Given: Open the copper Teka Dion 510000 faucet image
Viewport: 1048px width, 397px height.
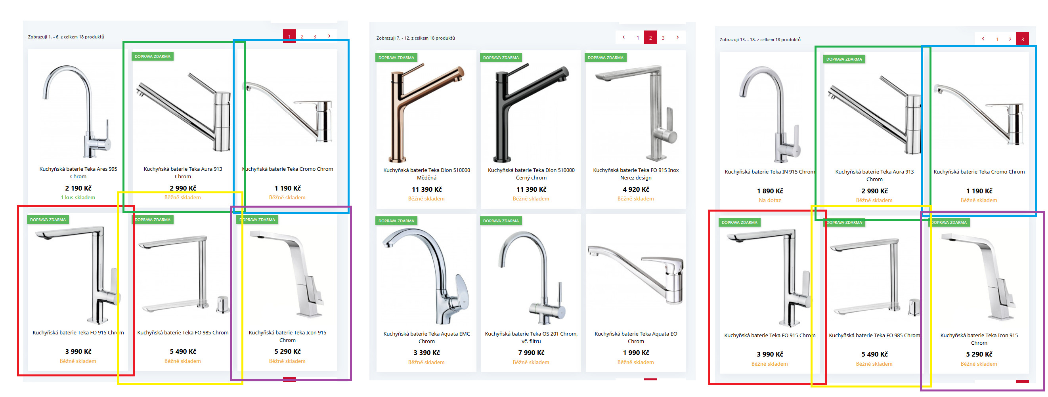Looking at the screenshot, I should (426, 112).
